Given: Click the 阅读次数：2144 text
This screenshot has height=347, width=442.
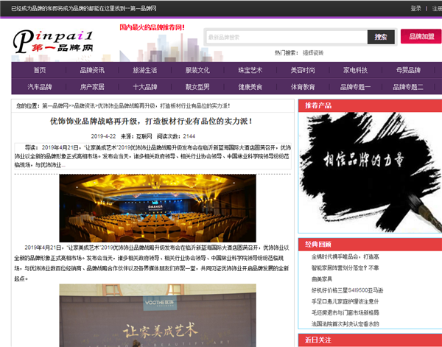Looking at the screenshot, I should (x=176, y=136).
